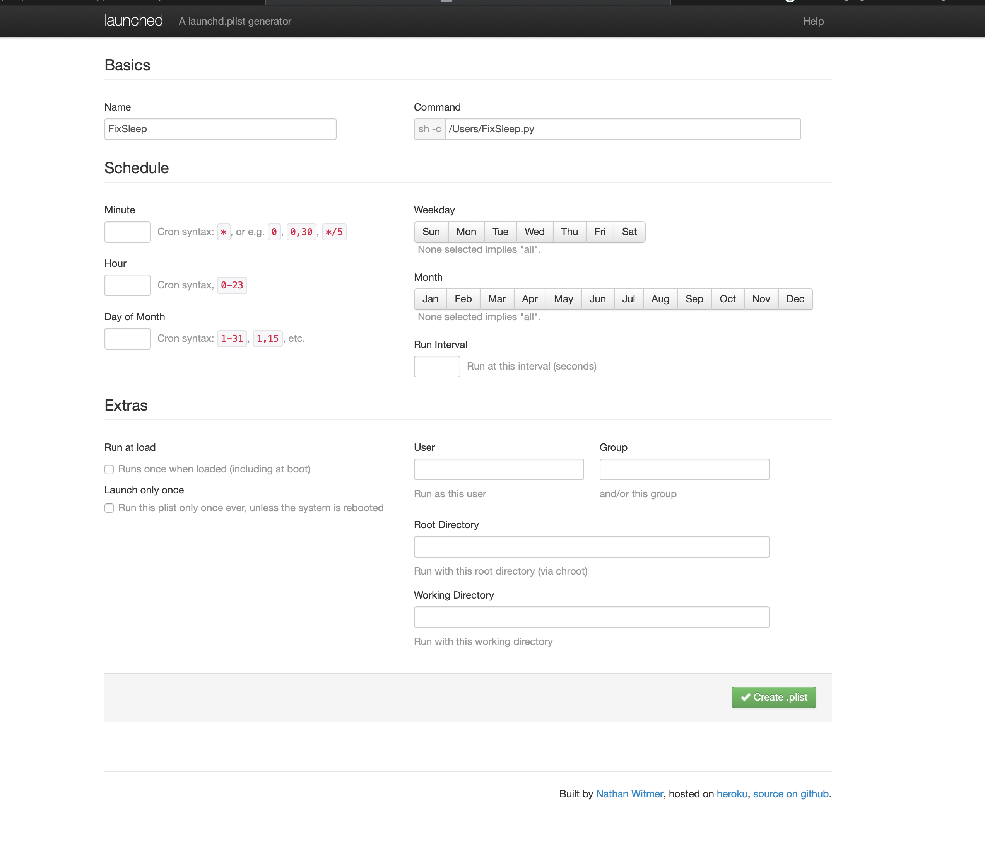985x846 pixels.
Task: Focus the Run Interval seconds field
Action: pyautogui.click(x=436, y=367)
